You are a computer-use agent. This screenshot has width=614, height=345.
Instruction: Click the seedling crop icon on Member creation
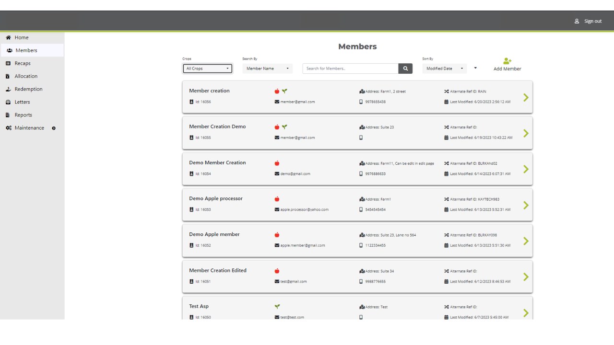[x=284, y=91]
